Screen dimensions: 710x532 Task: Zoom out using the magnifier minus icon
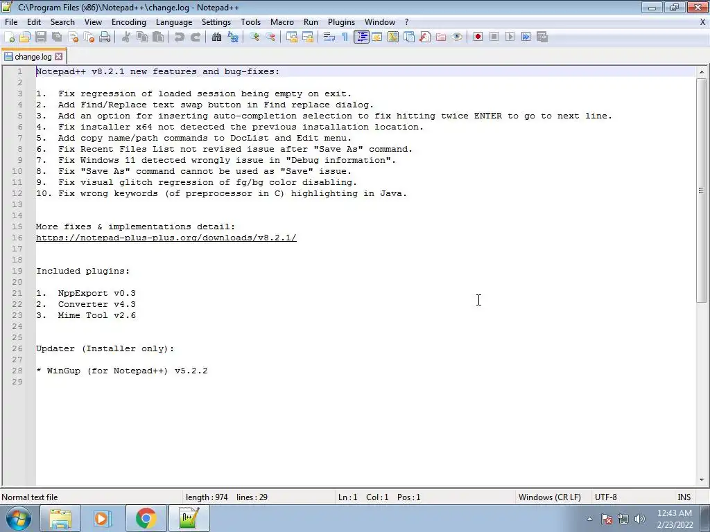click(270, 37)
